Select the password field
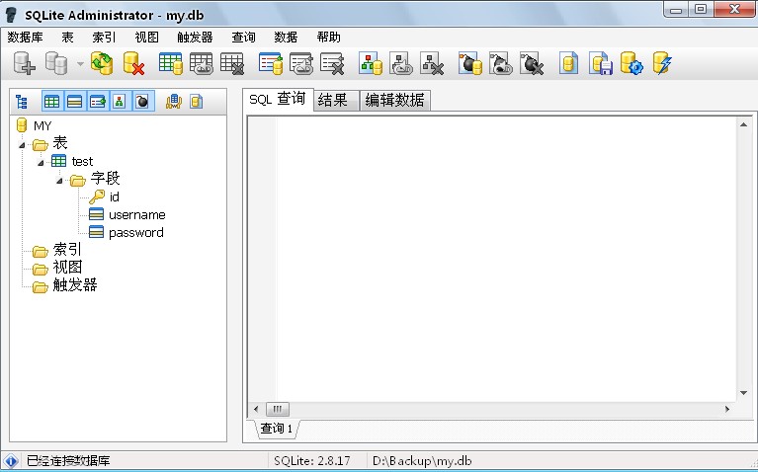Image resolution: width=758 pixels, height=472 pixels. 136,232
